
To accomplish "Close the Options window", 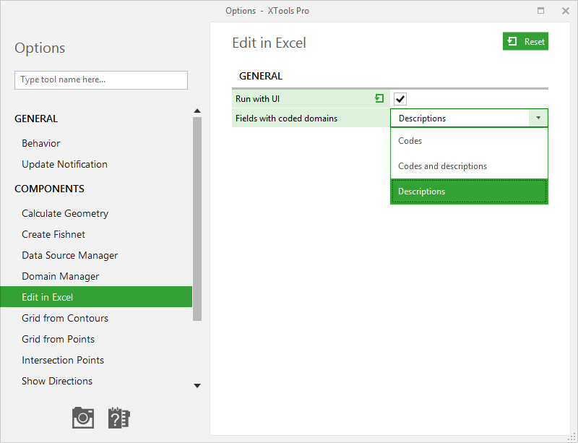I will point(566,11).
